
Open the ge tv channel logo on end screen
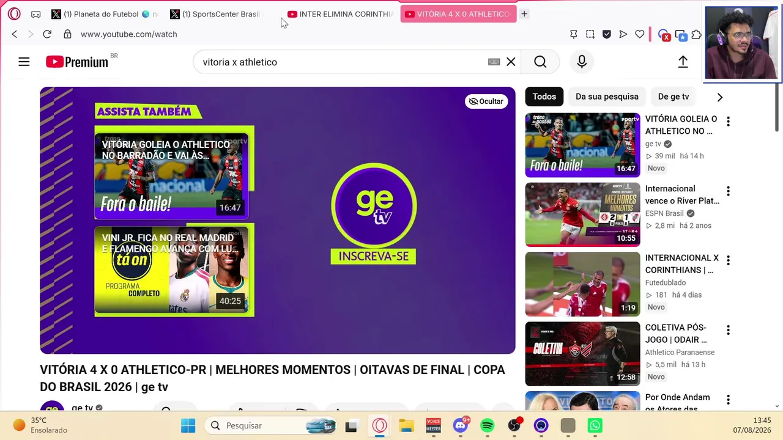pyautogui.click(x=374, y=205)
